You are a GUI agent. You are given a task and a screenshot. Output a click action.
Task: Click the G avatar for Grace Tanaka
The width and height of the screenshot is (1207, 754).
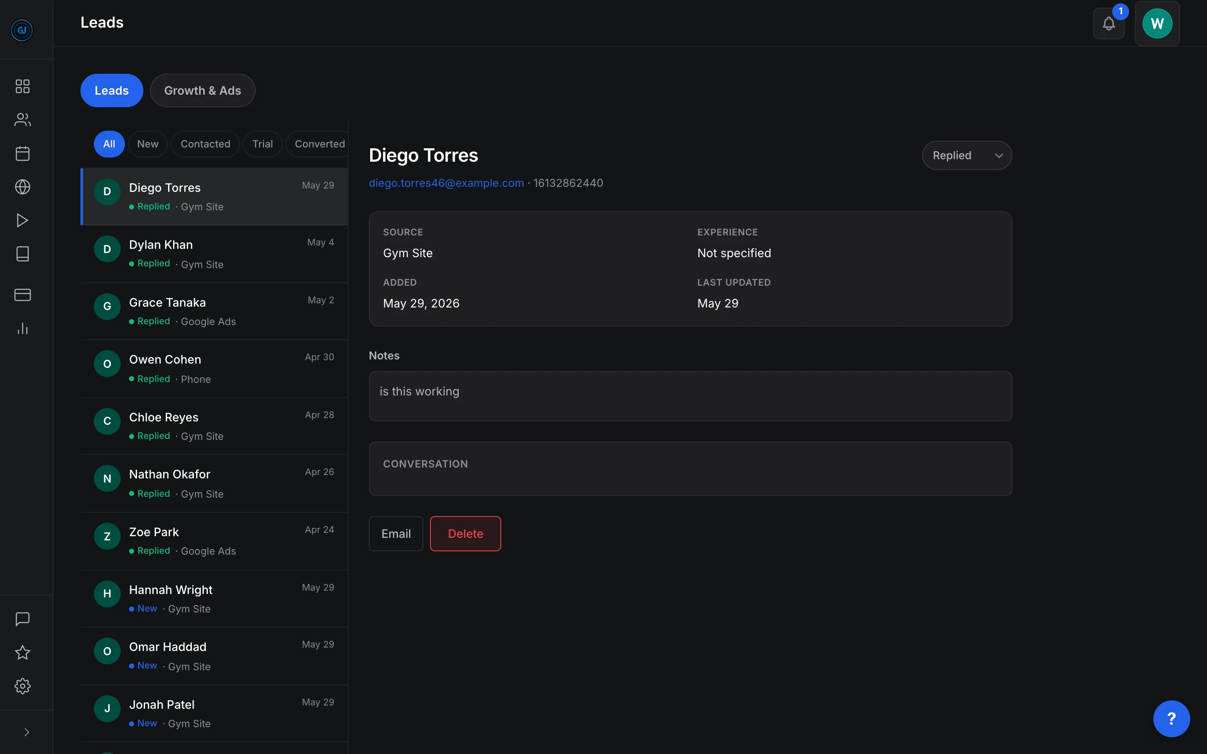pos(107,306)
